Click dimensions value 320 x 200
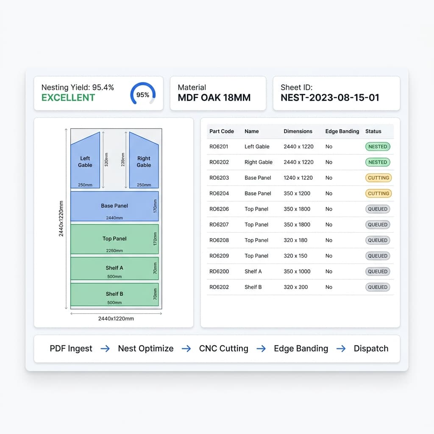The image size is (434, 434). click(x=295, y=287)
